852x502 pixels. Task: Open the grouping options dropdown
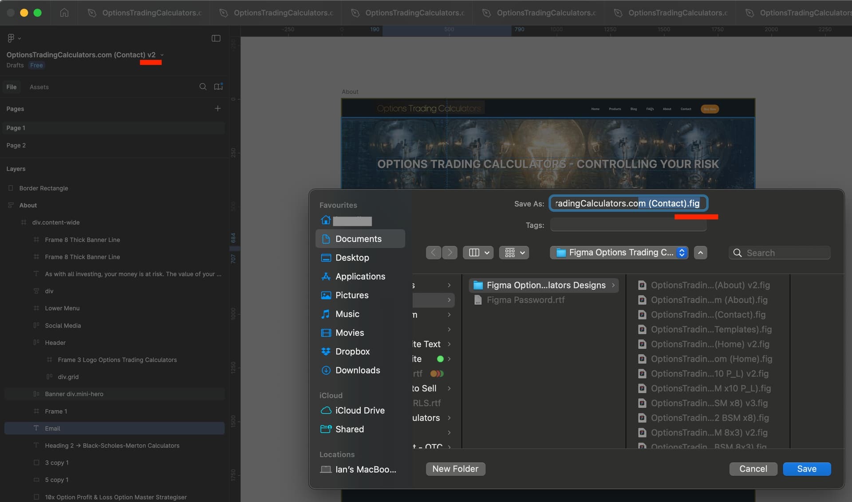pyautogui.click(x=514, y=253)
